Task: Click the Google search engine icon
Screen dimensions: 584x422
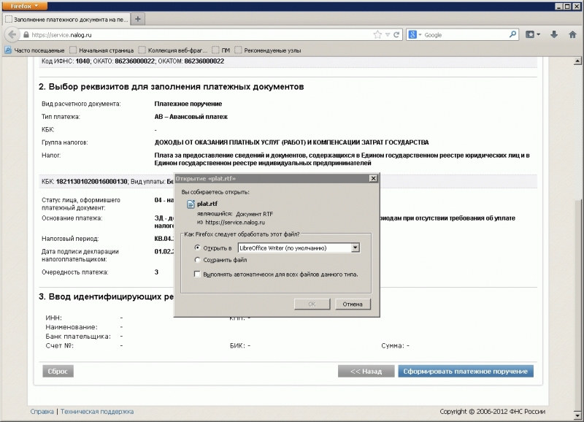Action: [x=412, y=34]
